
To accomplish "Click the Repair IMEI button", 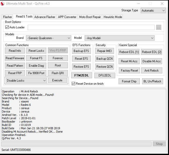I will click(104, 51).
